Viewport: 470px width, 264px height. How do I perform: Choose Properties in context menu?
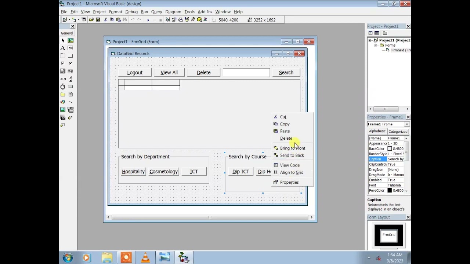coord(293,182)
